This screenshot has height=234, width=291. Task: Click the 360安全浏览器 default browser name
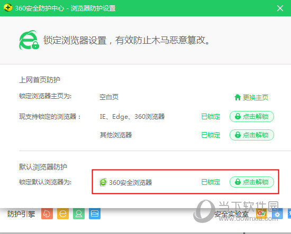[x=131, y=182]
